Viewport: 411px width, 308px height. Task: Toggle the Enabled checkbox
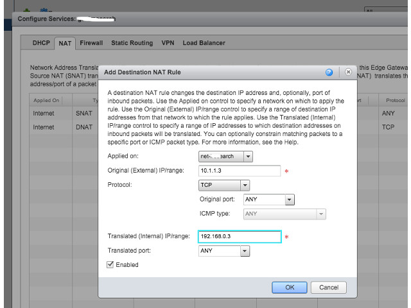click(x=110, y=264)
